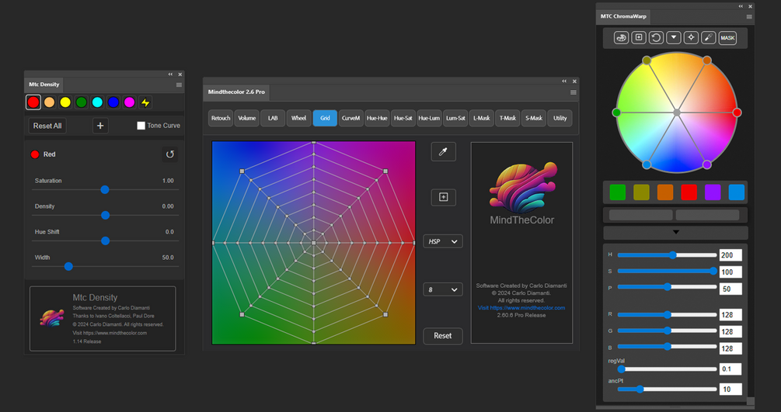Click the add-square icon in ChromaWarp toolbar
The width and height of the screenshot is (781, 412).
(639, 38)
